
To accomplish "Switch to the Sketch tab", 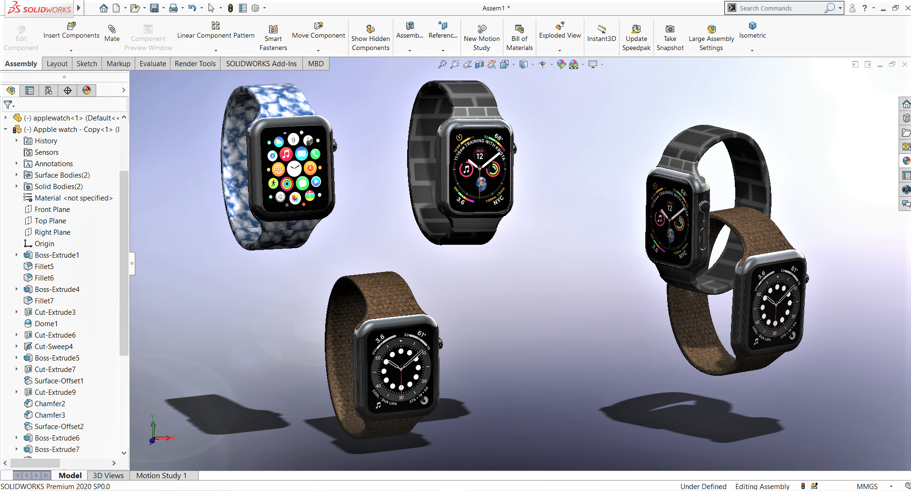I will coord(87,64).
